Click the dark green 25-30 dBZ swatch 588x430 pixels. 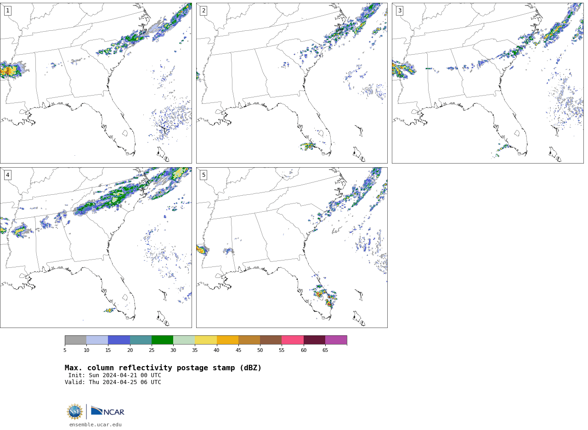pyautogui.click(x=162, y=340)
